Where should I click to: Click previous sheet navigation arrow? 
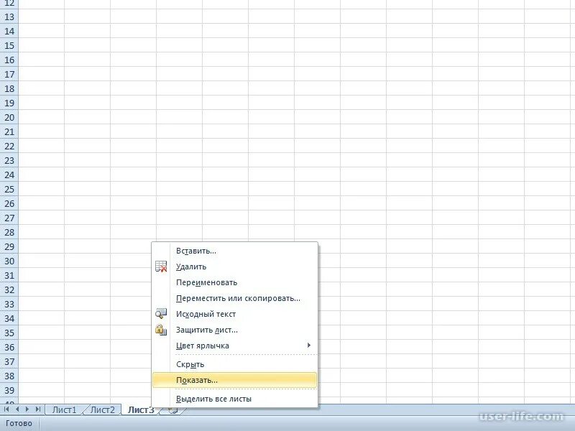17,409
